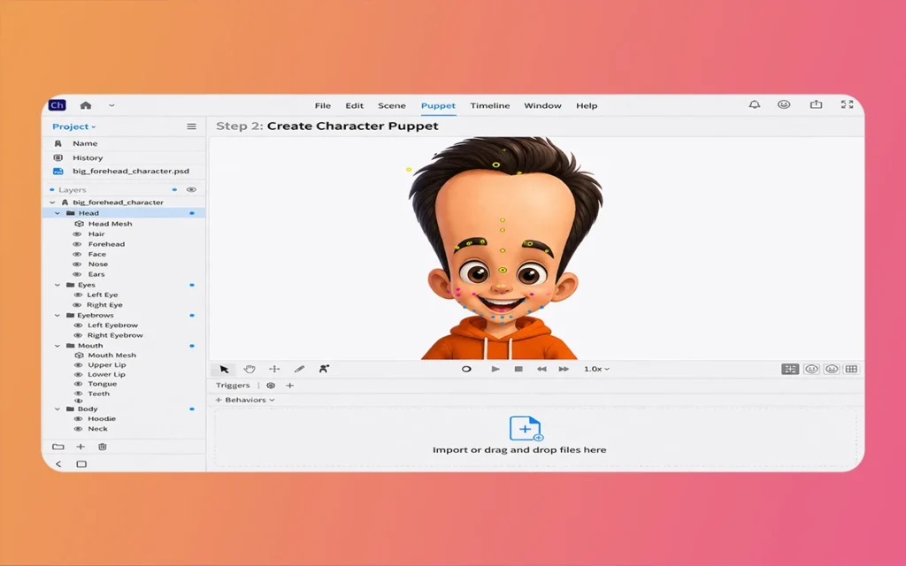Choose the pencil draw tool

pyautogui.click(x=299, y=369)
